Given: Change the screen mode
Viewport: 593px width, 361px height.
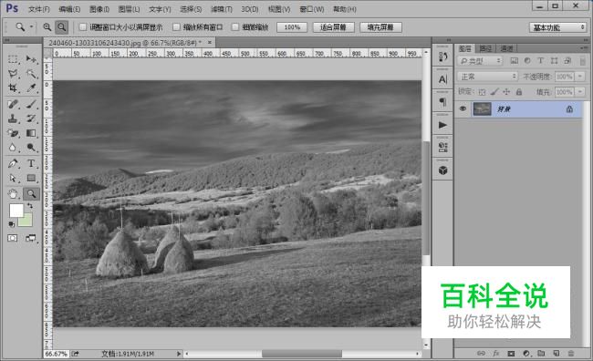Looking at the screenshot, I should 31,238.
